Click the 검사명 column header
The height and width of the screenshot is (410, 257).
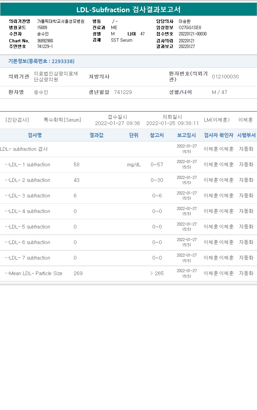pos(35,135)
